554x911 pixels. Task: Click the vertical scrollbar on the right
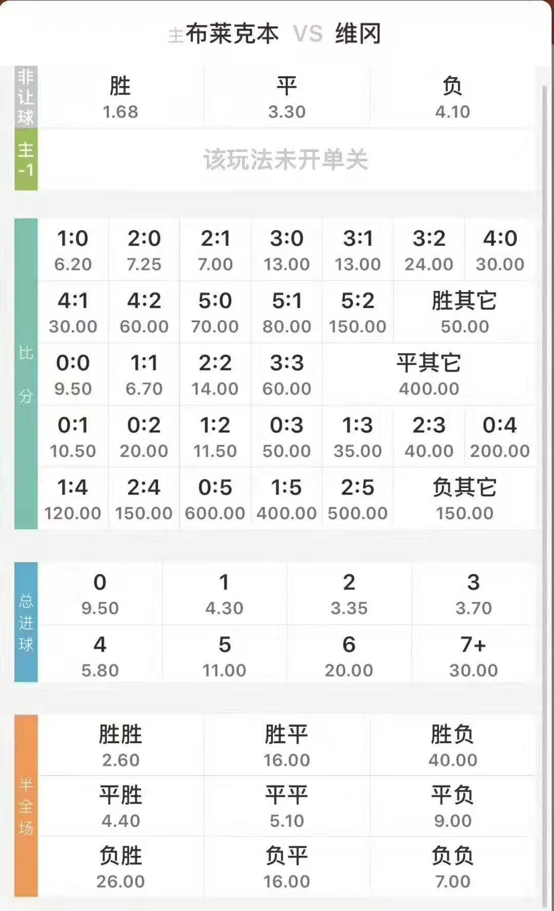tap(545, 462)
